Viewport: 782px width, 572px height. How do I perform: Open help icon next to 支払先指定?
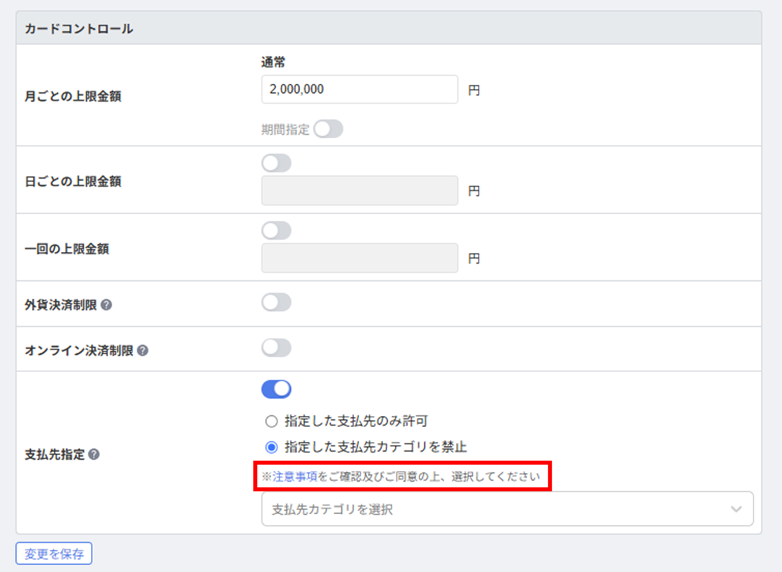point(94,454)
